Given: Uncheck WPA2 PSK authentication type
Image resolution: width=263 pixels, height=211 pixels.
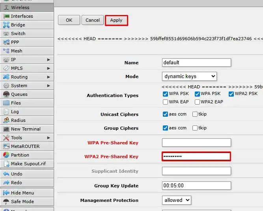Looking at the screenshot, I should coord(231,94).
